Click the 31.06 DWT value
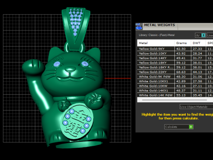Viewport: 213px width, 160px height. click(197, 76)
